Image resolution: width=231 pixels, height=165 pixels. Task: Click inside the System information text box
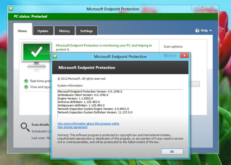pos(120,103)
